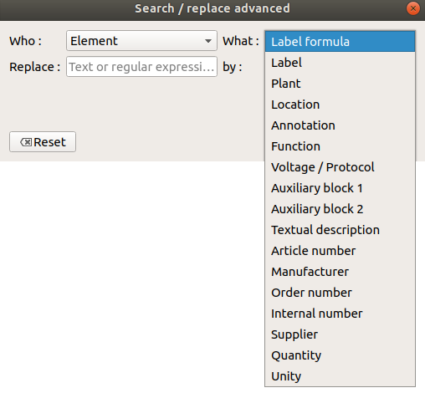This screenshot has width=425, height=393.
Task: Choose Annotation entry
Action: pos(340,125)
